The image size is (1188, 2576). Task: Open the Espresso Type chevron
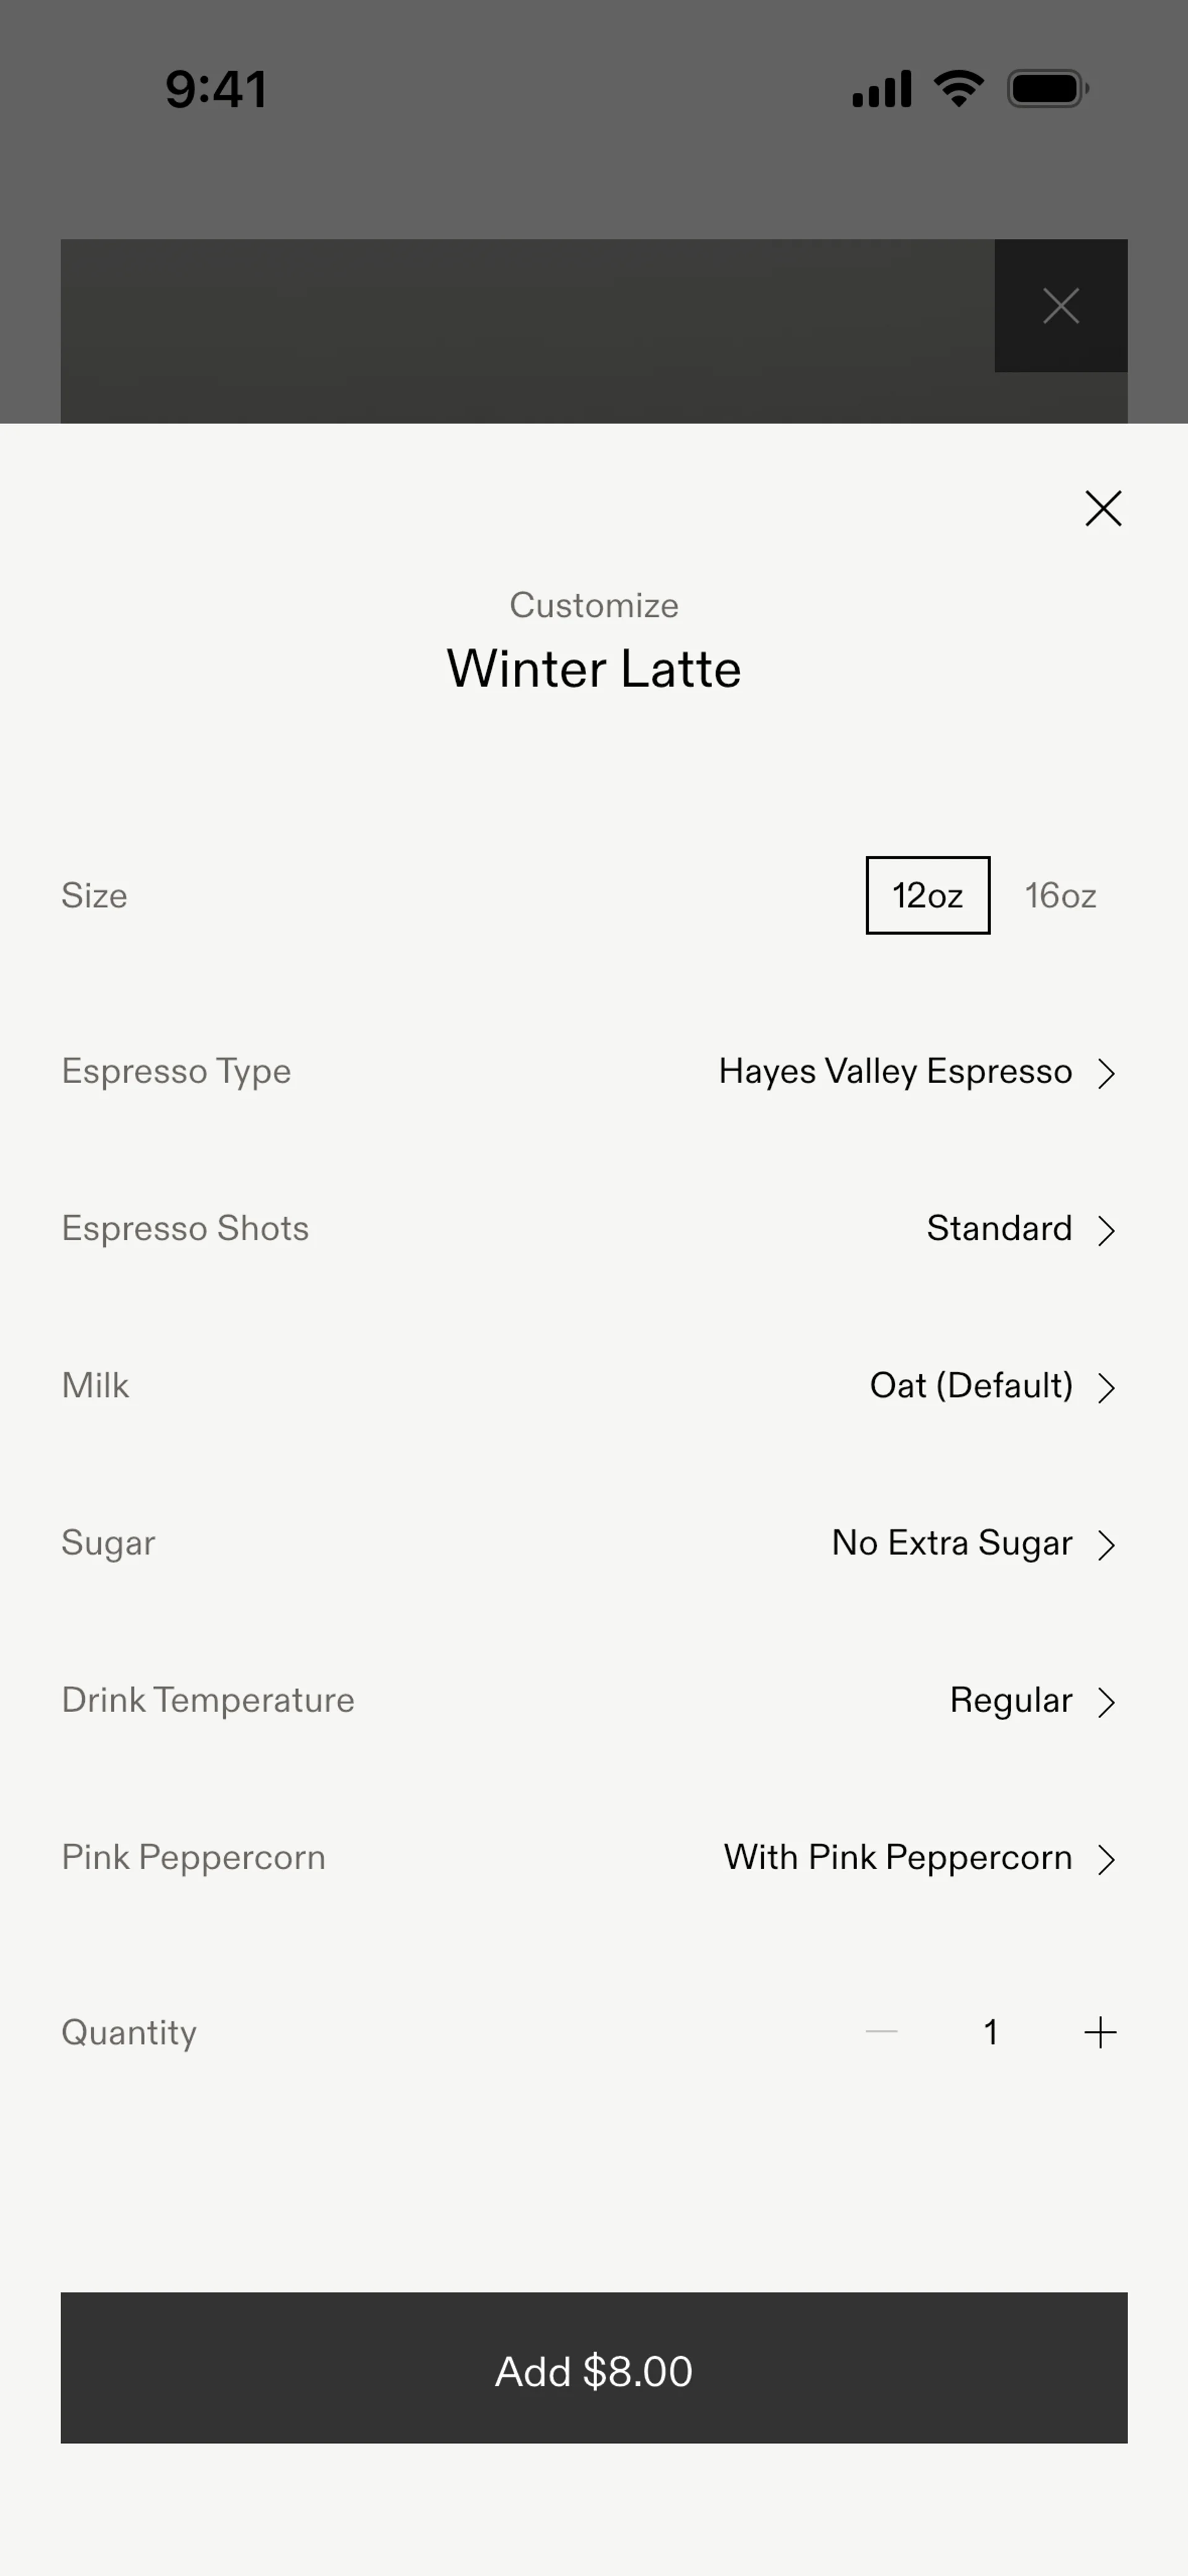[1105, 1073]
